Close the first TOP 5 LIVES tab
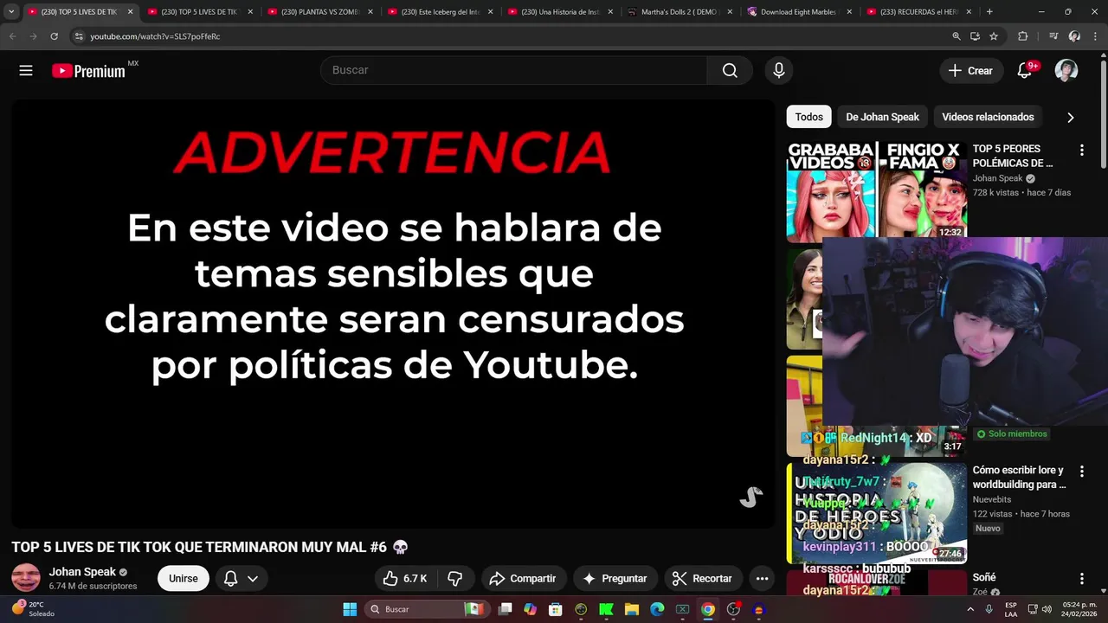Image resolution: width=1108 pixels, height=623 pixels. click(130, 12)
